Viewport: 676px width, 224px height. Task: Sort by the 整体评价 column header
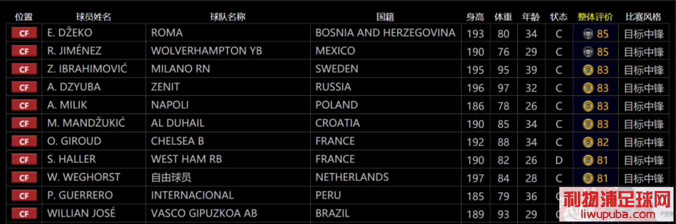[x=595, y=16]
